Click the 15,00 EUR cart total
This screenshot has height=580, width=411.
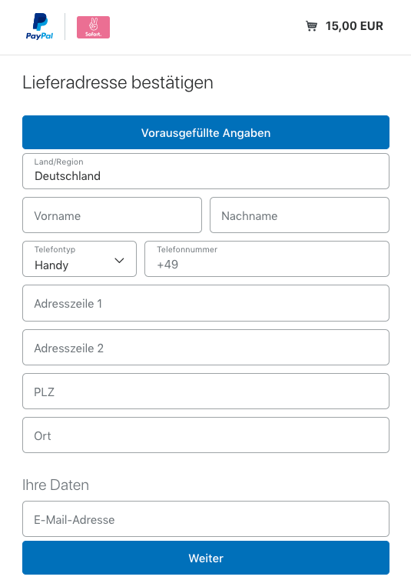pyautogui.click(x=354, y=26)
